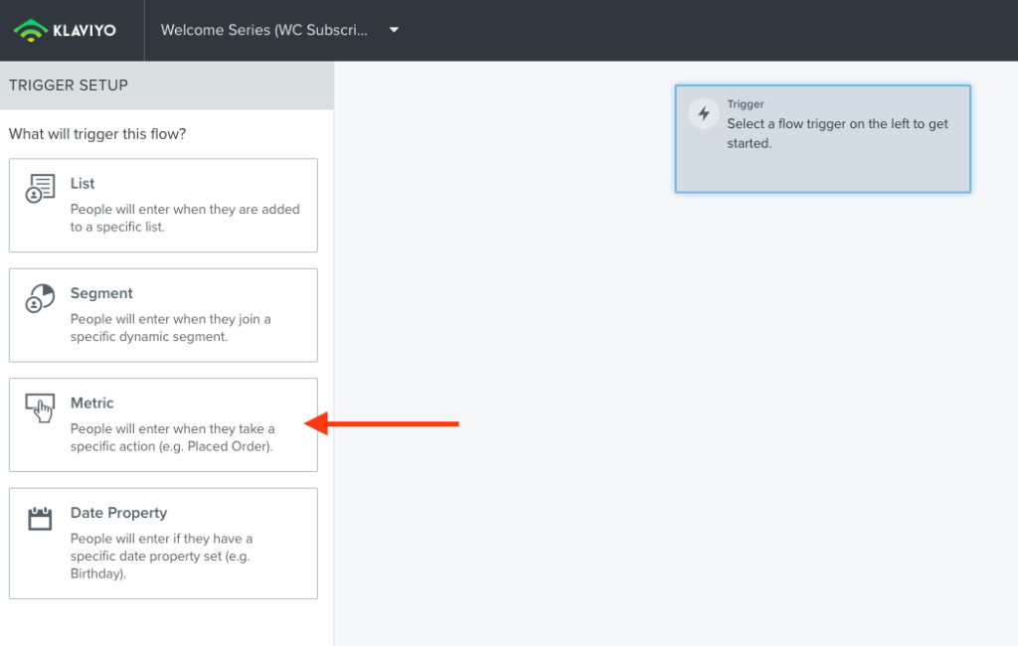Select the List trigger heading

pyautogui.click(x=83, y=184)
